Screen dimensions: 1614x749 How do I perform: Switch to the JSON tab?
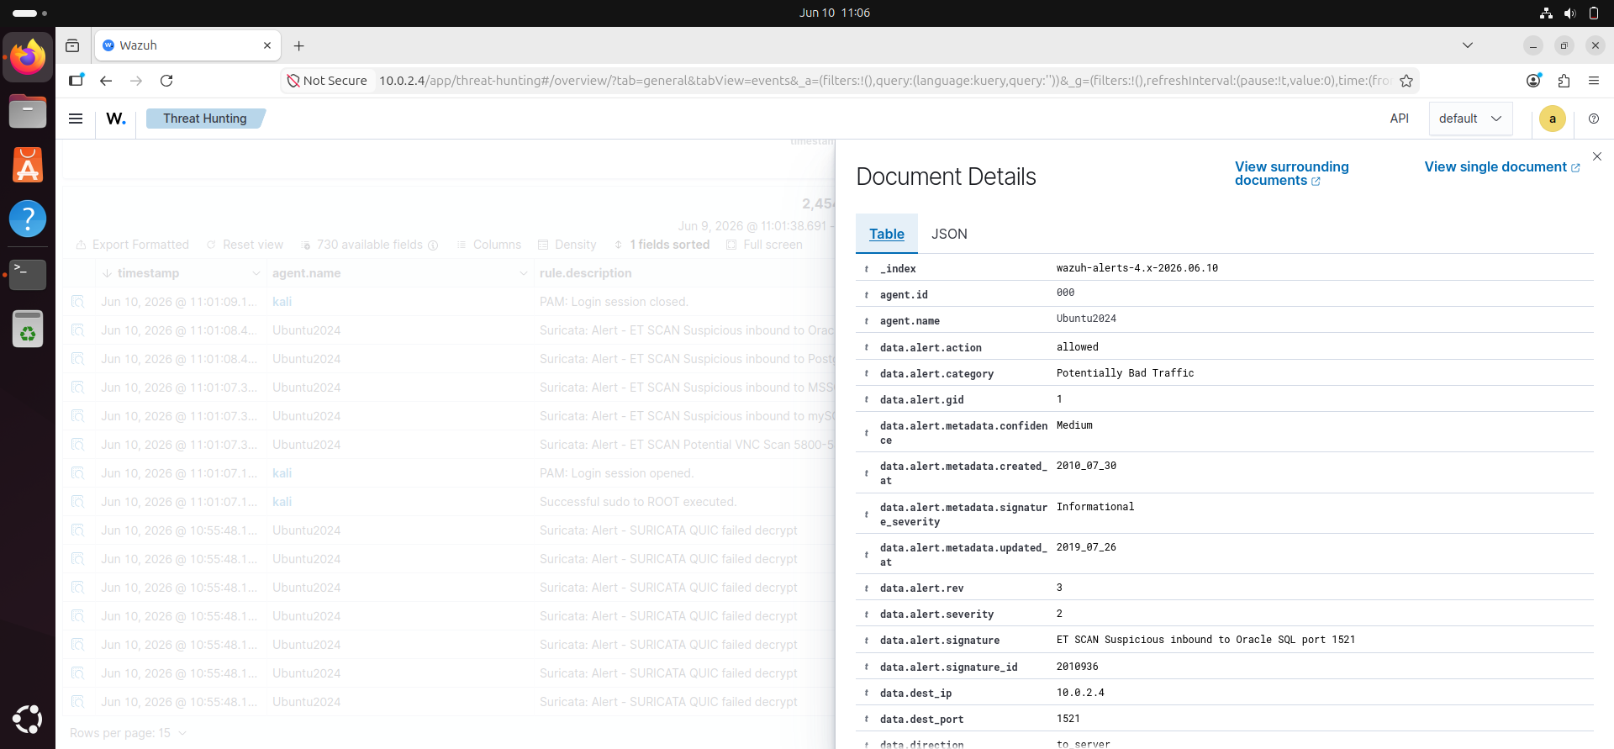pyautogui.click(x=949, y=234)
